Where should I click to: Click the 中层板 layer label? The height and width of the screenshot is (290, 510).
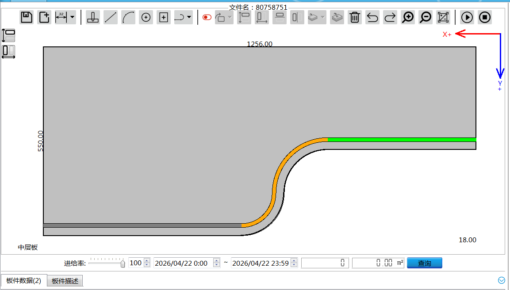(x=28, y=248)
